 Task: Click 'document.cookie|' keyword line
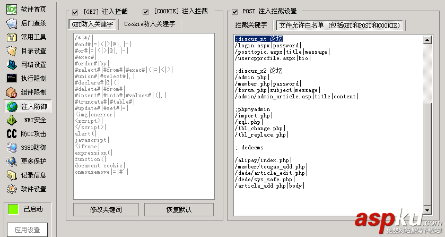coord(100,165)
